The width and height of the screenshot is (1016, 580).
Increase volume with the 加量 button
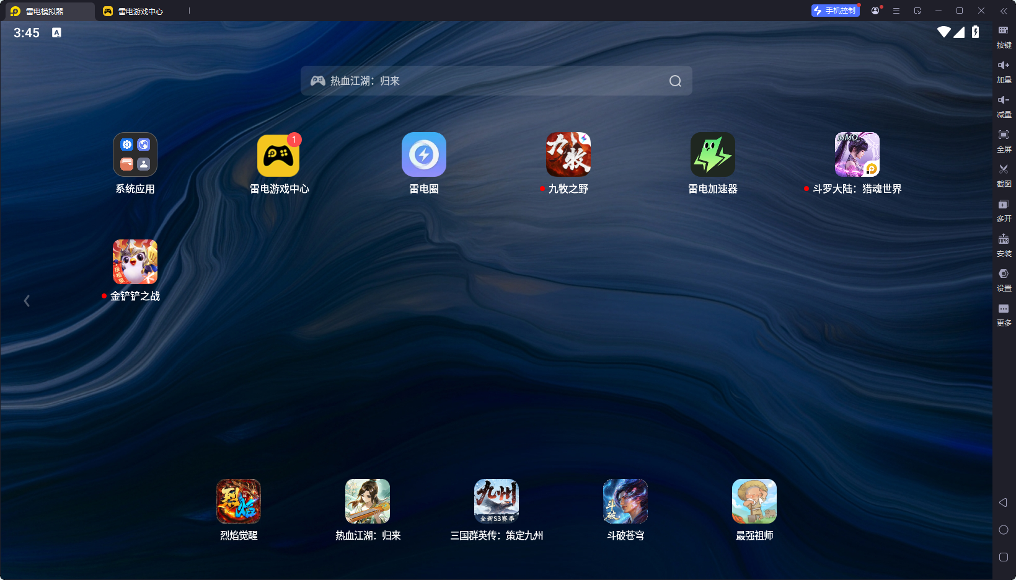pyautogui.click(x=1004, y=71)
